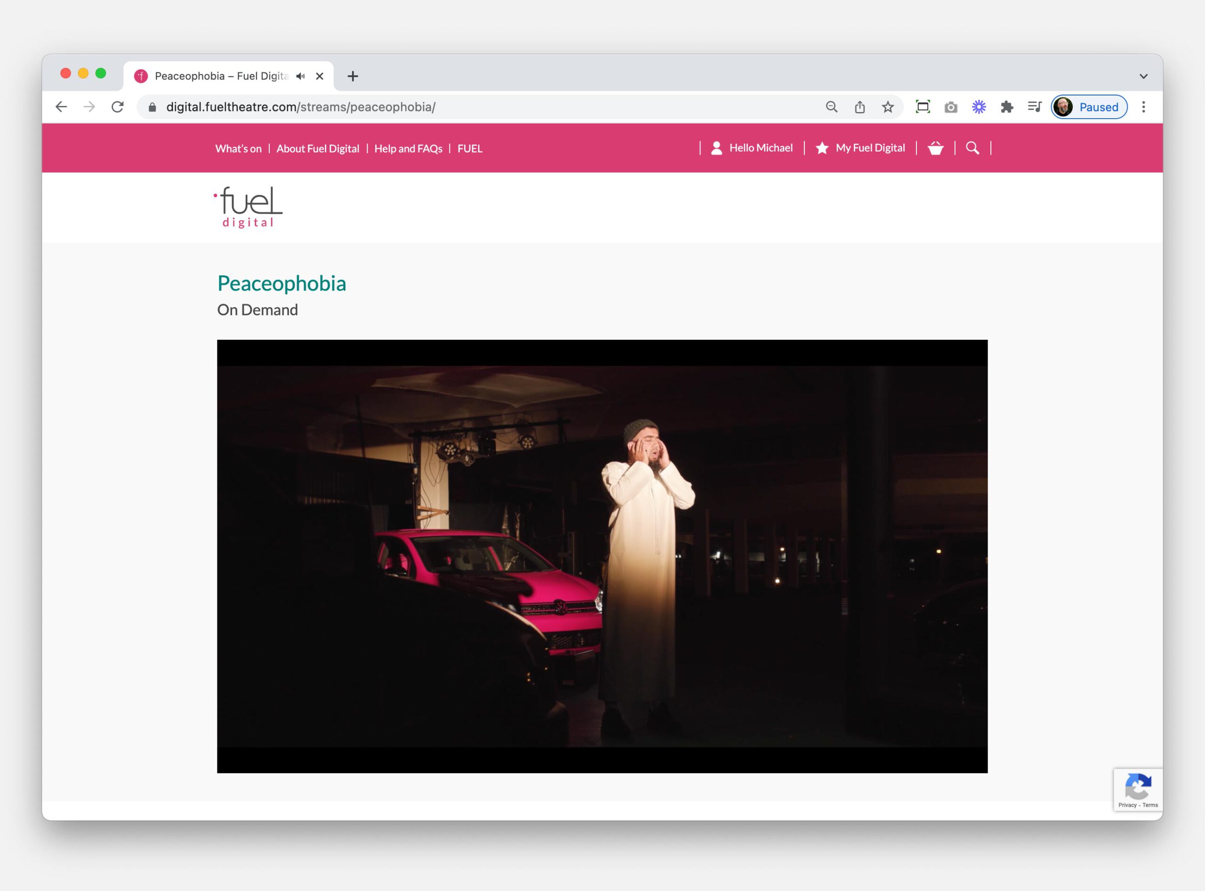Expand the tab search chevron
This screenshot has width=1205, height=891.
point(1143,76)
